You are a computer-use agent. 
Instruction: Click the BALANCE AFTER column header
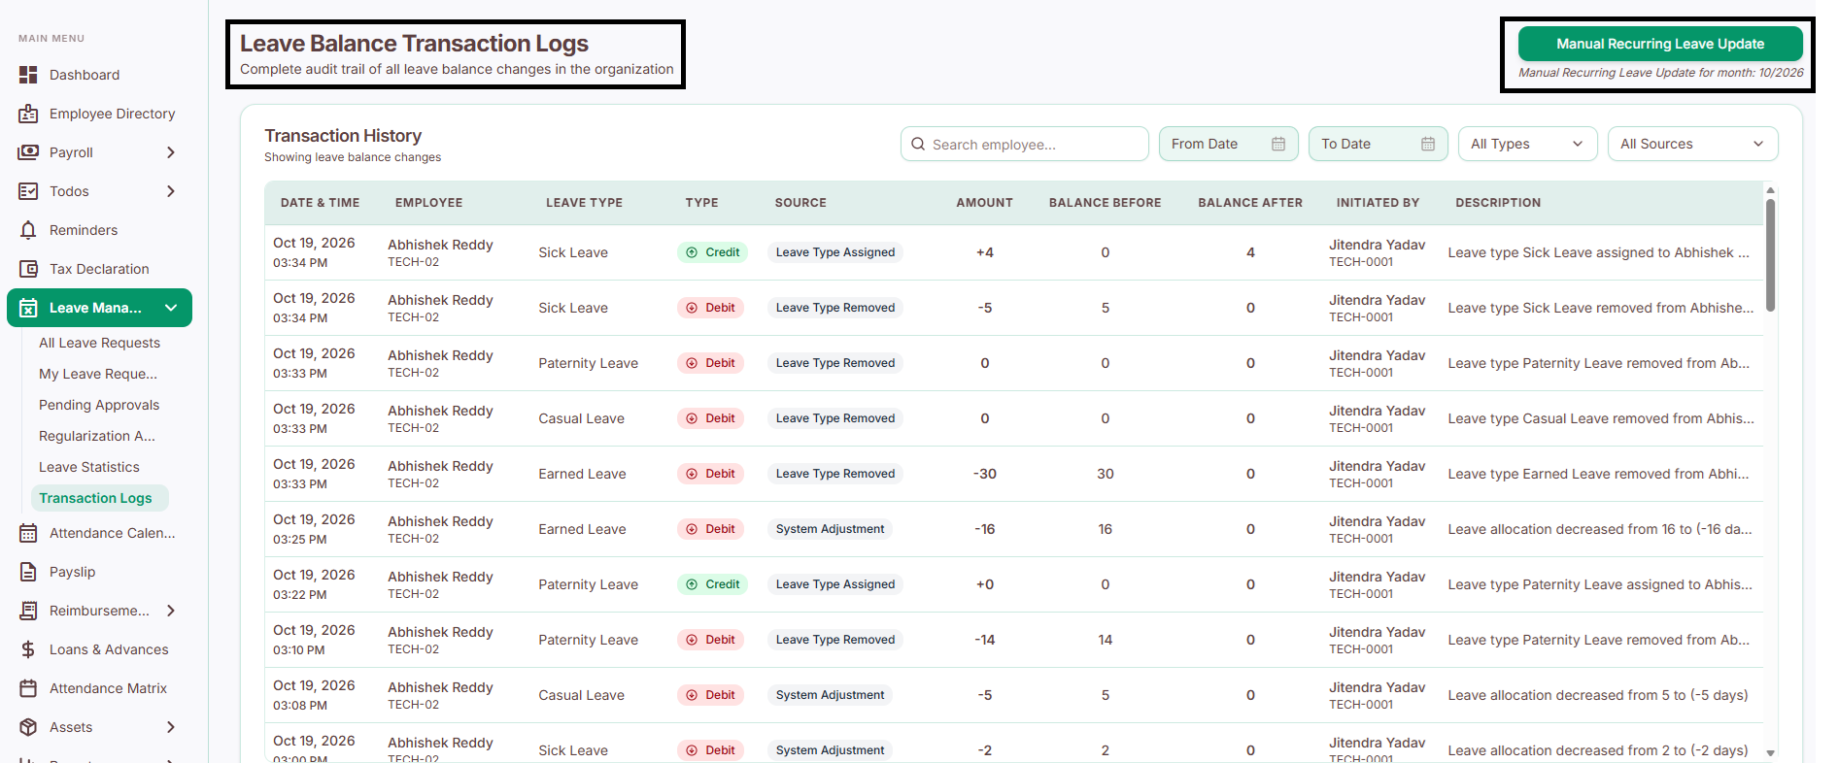tap(1250, 203)
